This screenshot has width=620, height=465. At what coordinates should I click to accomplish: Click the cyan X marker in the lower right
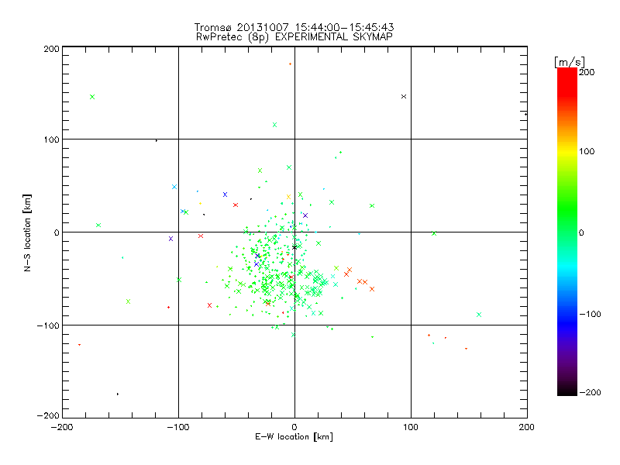point(479,315)
